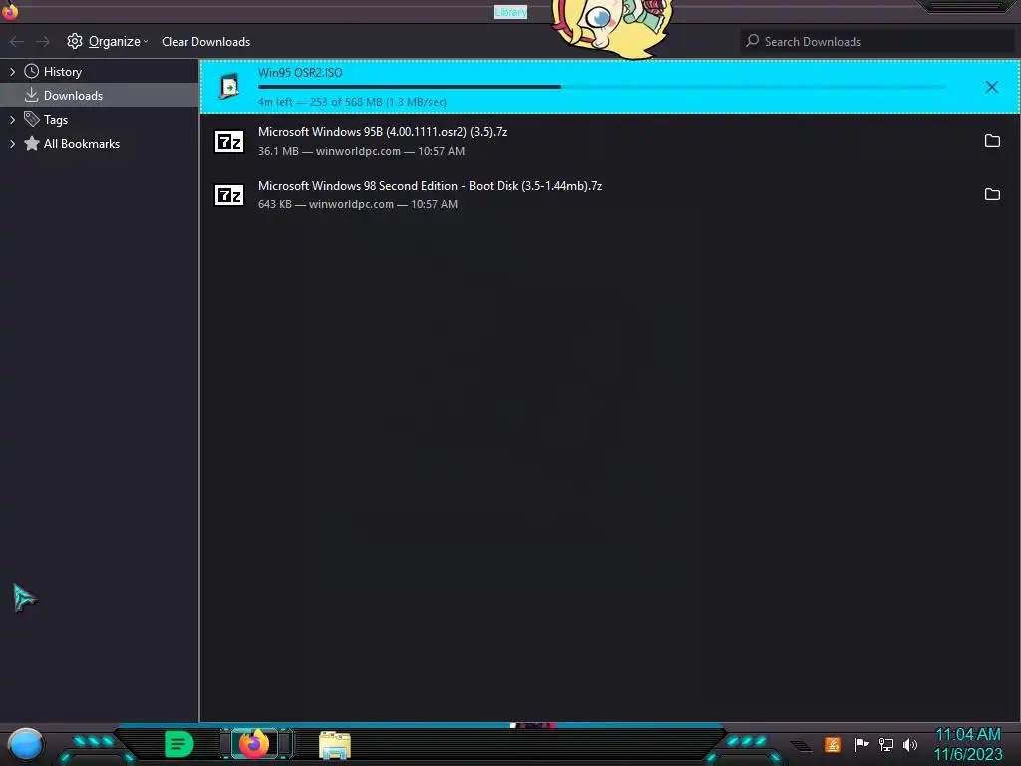Select Windows 98 Second Edition Boot Disk row
1021x766 pixels.
point(609,194)
